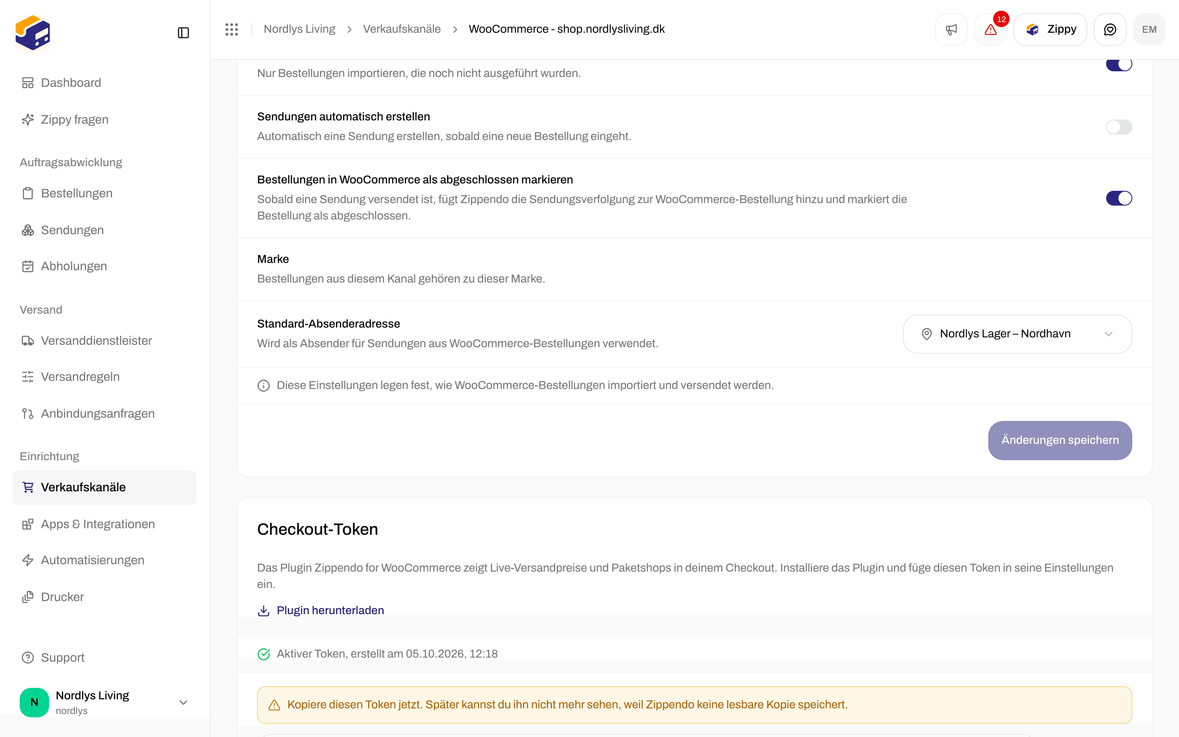Expand the Nordlys Living account switcher chevron
This screenshot has width=1179, height=737.
tap(183, 702)
